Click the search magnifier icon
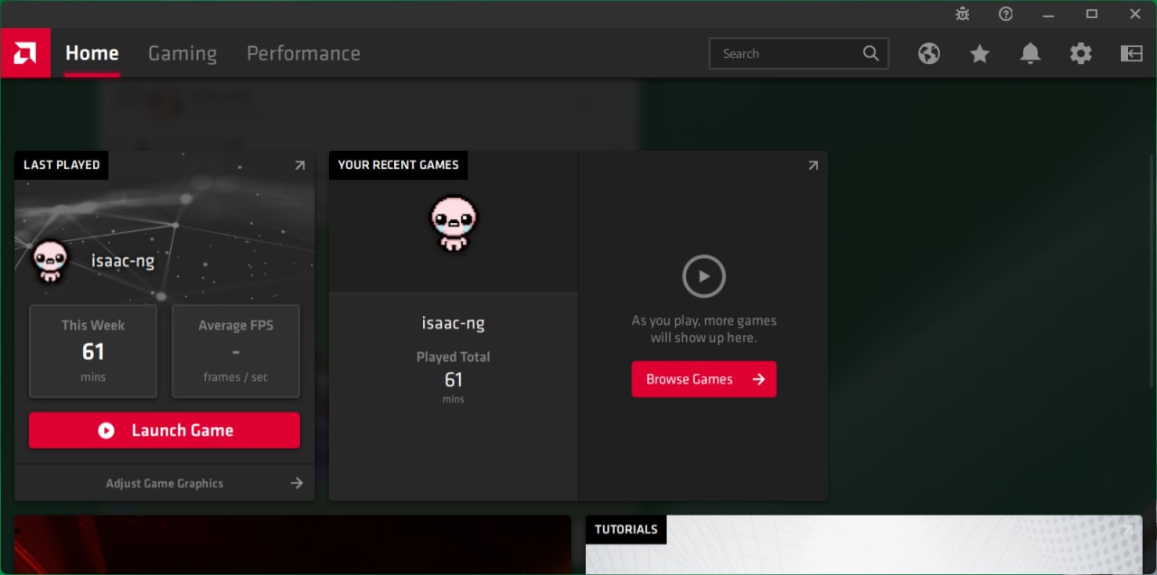 (870, 53)
